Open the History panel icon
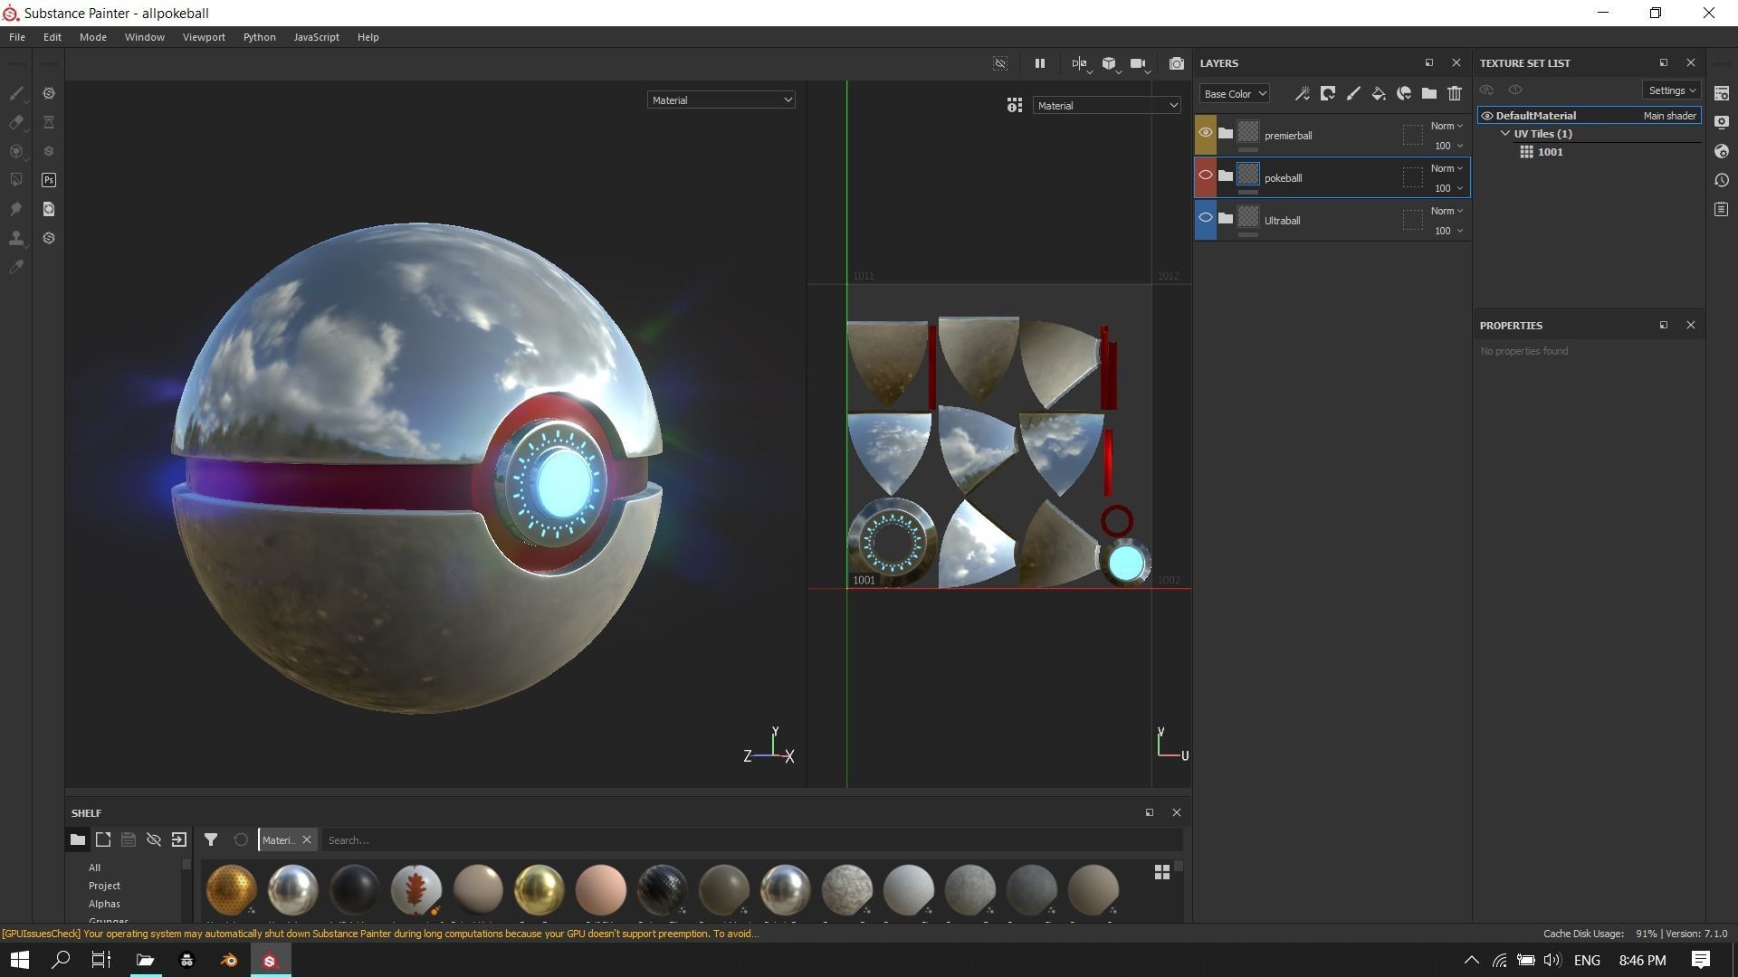1738x977 pixels. 1722,180
